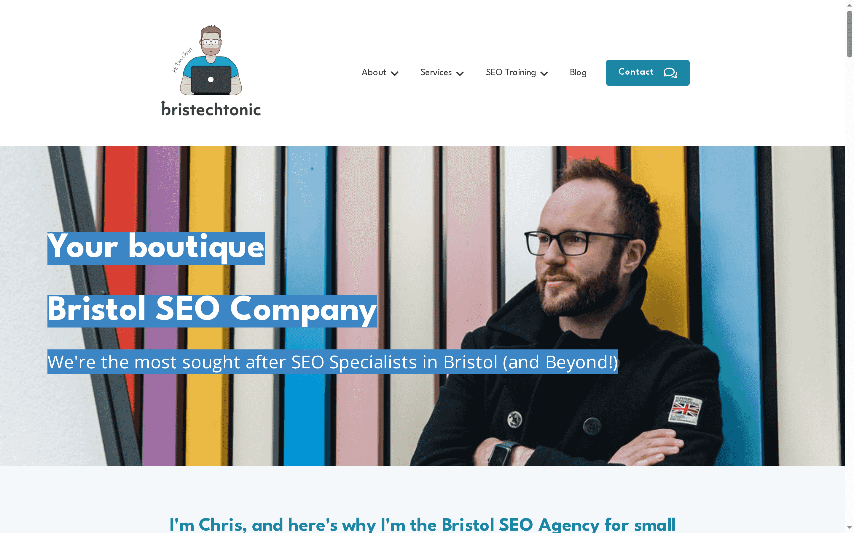
Task: Expand the SEO Training chevron arrow
Action: [x=544, y=73]
